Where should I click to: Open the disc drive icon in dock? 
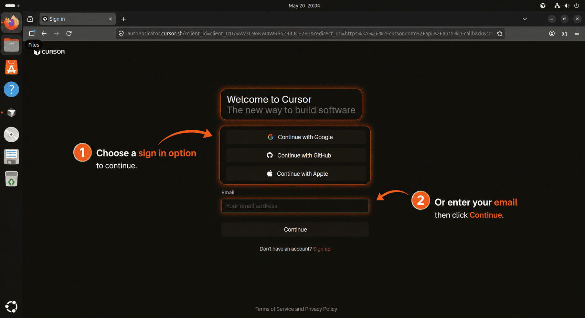[x=11, y=134]
